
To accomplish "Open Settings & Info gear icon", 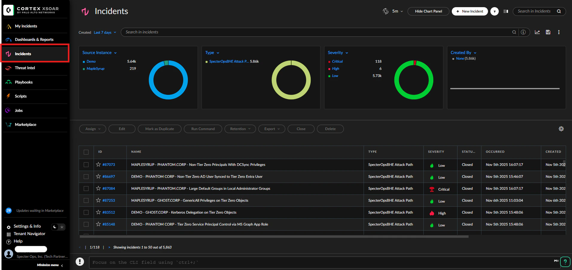I will (9, 227).
